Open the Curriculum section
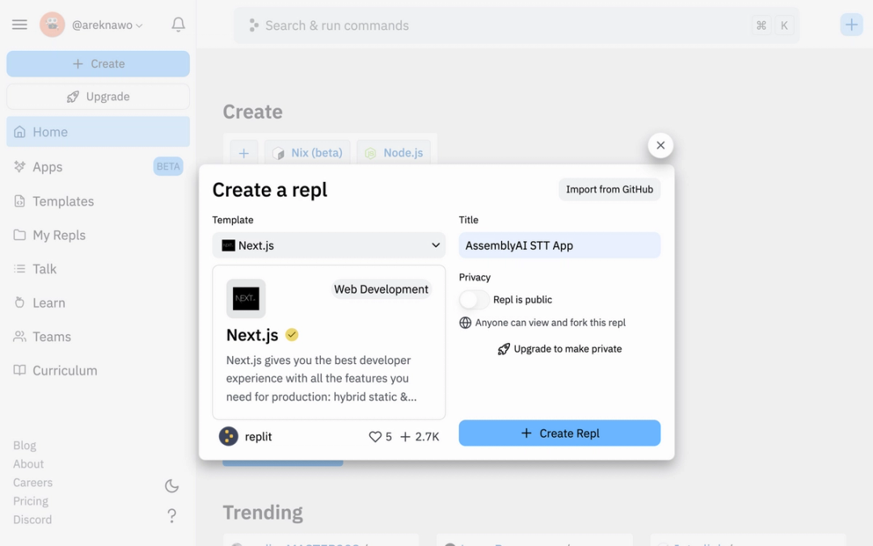The height and width of the screenshot is (546, 873). pos(63,370)
